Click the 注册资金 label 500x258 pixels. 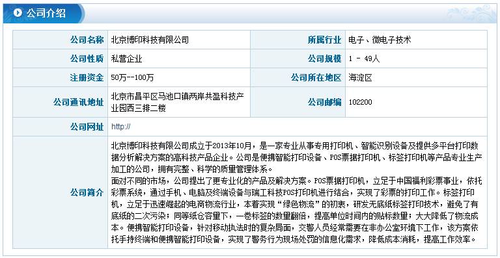(x=87, y=77)
